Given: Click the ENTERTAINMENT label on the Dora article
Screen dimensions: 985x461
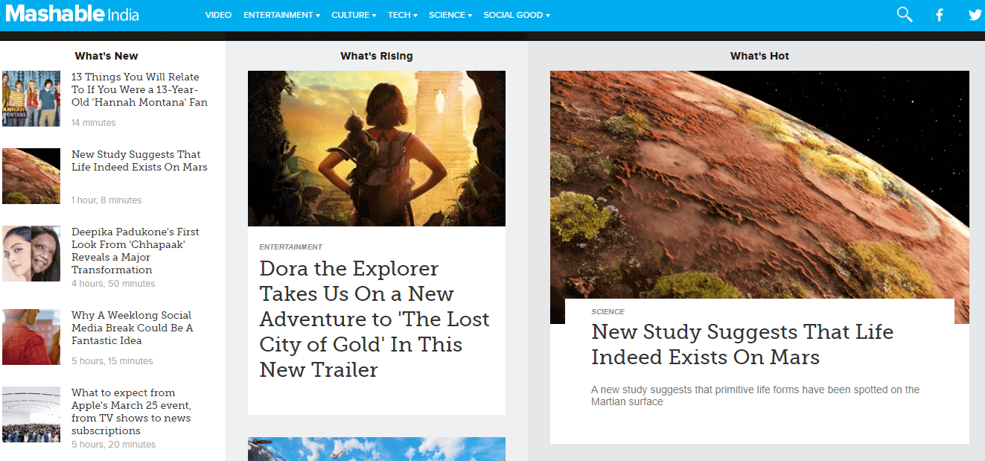Looking at the screenshot, I should pos(290,247).
